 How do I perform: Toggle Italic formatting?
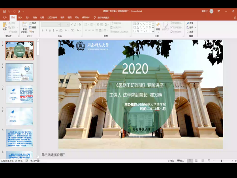click(x=46, y=30)
